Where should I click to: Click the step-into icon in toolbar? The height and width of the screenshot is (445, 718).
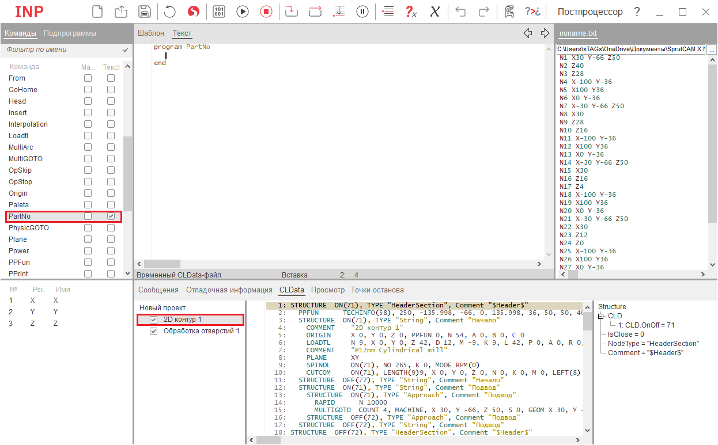292,12
